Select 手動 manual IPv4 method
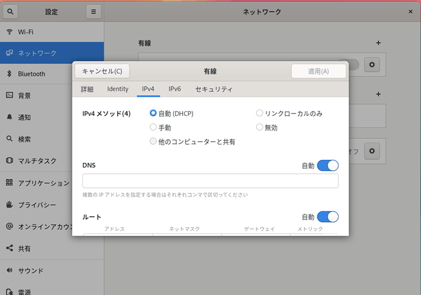Viewport: 421px width, 295px height. (x=153, y=127)
